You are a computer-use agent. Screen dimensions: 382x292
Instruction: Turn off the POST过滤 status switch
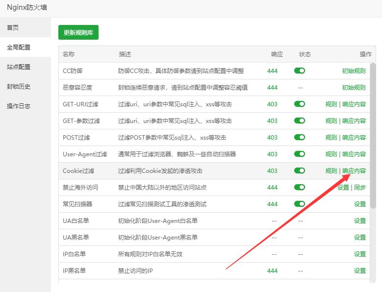click(300, 137)
